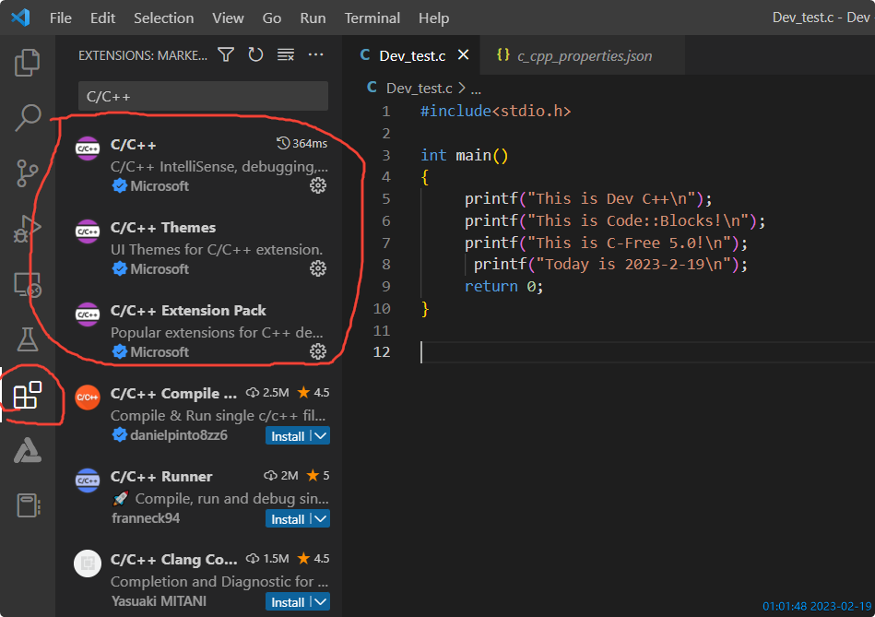Click publisher Yasuaki MITANI

[159, 600]
